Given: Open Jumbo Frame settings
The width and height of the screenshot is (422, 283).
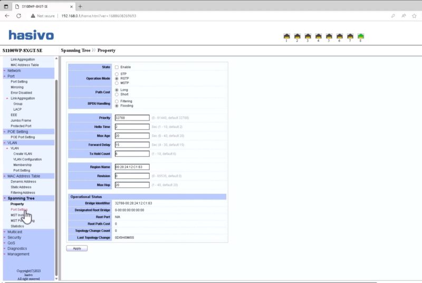Looking at the screenshot, I should [21, 120].
